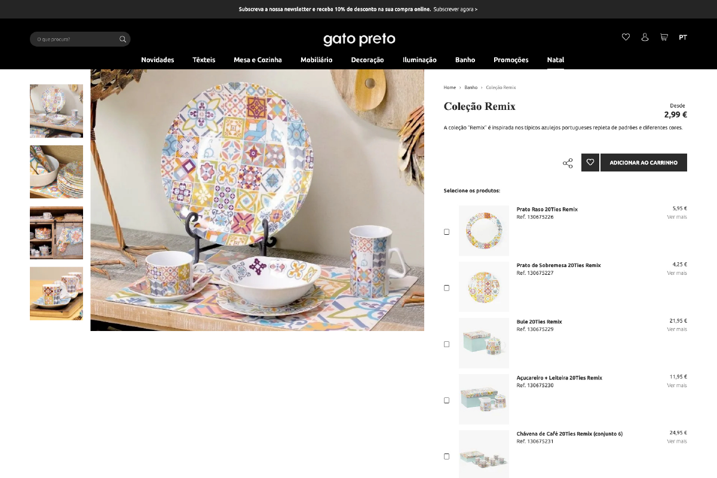Add collection to favorites heart button
This screenshot has width=717, height=478.
(x=590, y=163)
